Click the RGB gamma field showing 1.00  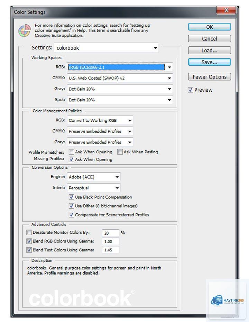[x=111, y=241]
